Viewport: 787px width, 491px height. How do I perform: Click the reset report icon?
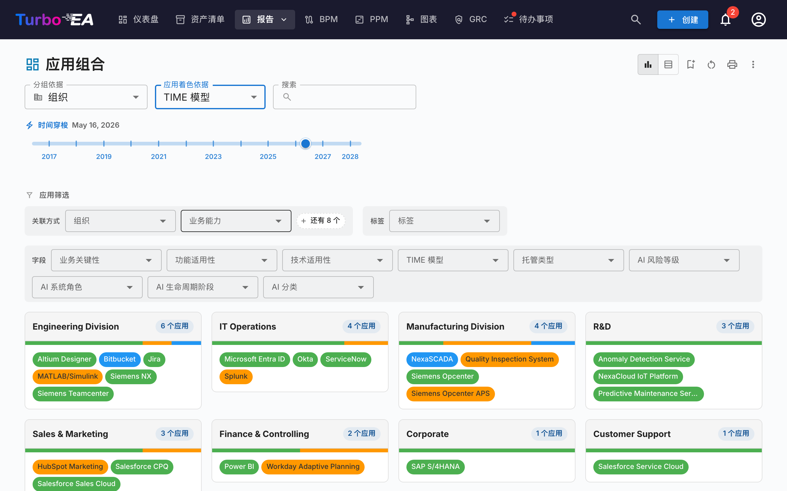[x=711, y=64]
